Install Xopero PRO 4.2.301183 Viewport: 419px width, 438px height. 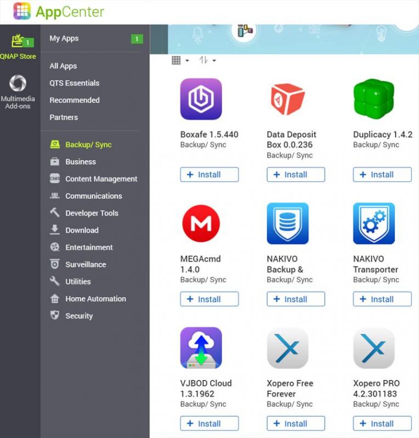(382, 423)
